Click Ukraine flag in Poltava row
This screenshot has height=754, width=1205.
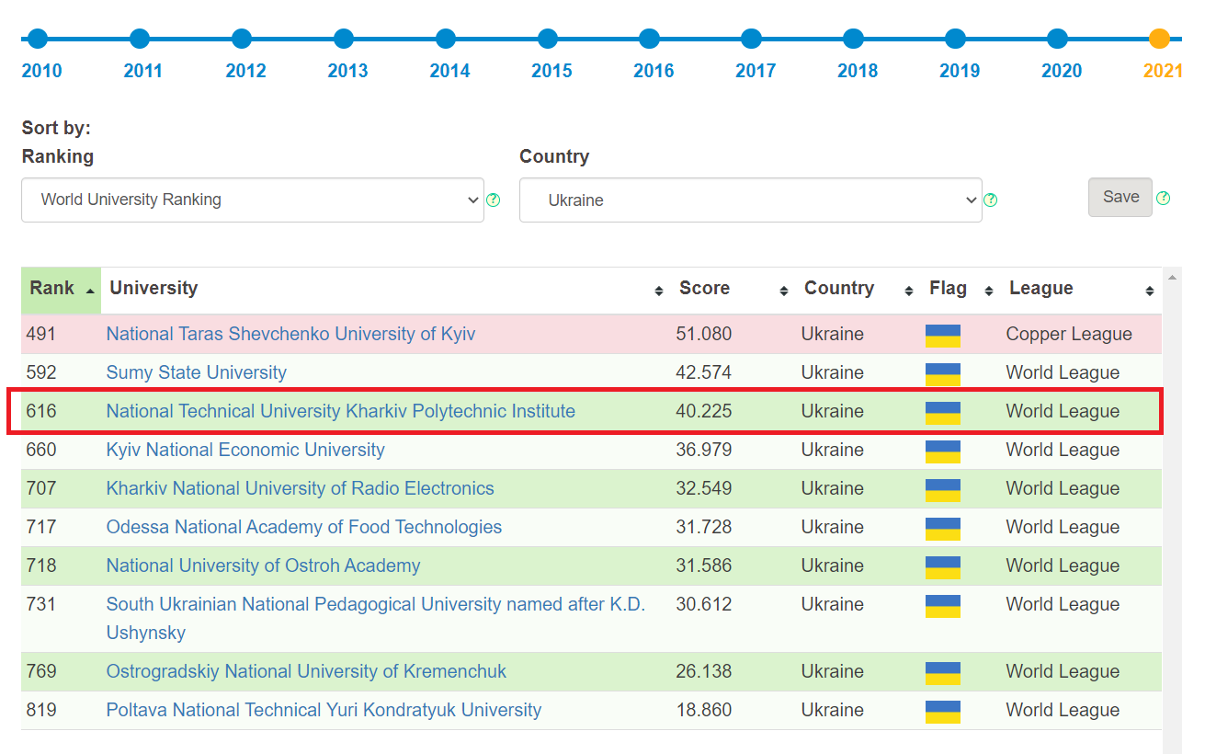(943, 712)
